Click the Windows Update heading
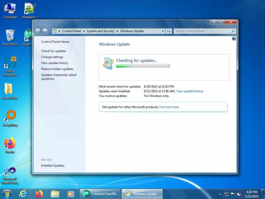265x199 pixels. (x=114, y=44)
